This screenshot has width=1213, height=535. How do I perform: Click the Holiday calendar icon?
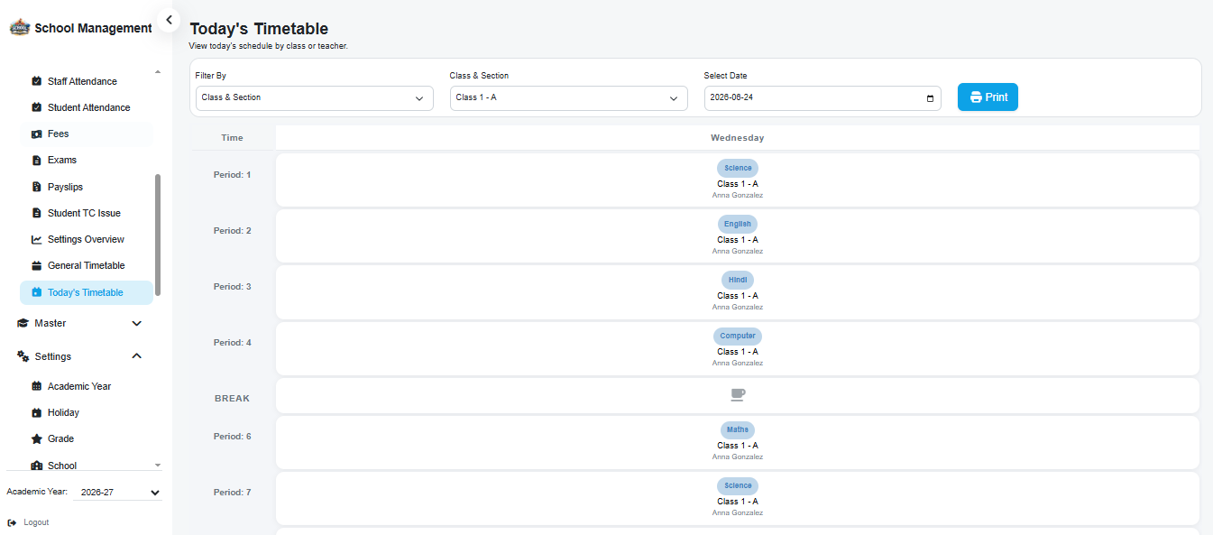[x=37, y=412]
